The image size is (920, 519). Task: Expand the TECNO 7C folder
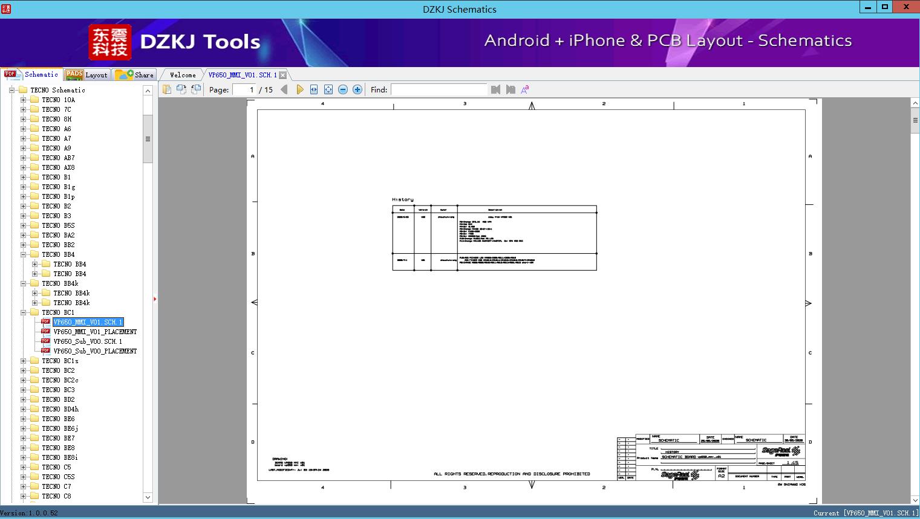click(23, 109)
